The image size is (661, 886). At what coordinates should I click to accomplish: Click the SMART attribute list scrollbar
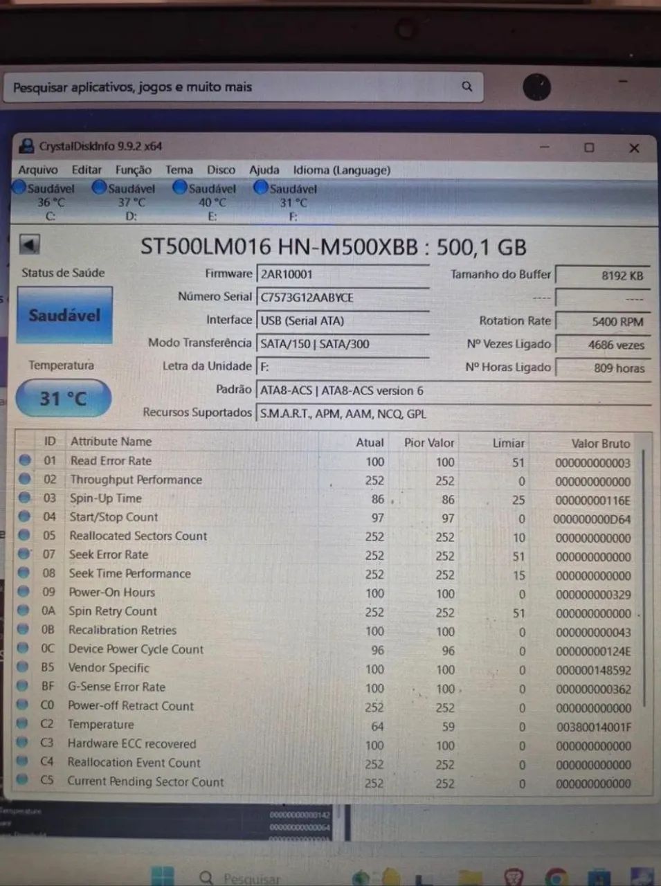[x=644, y=578]
